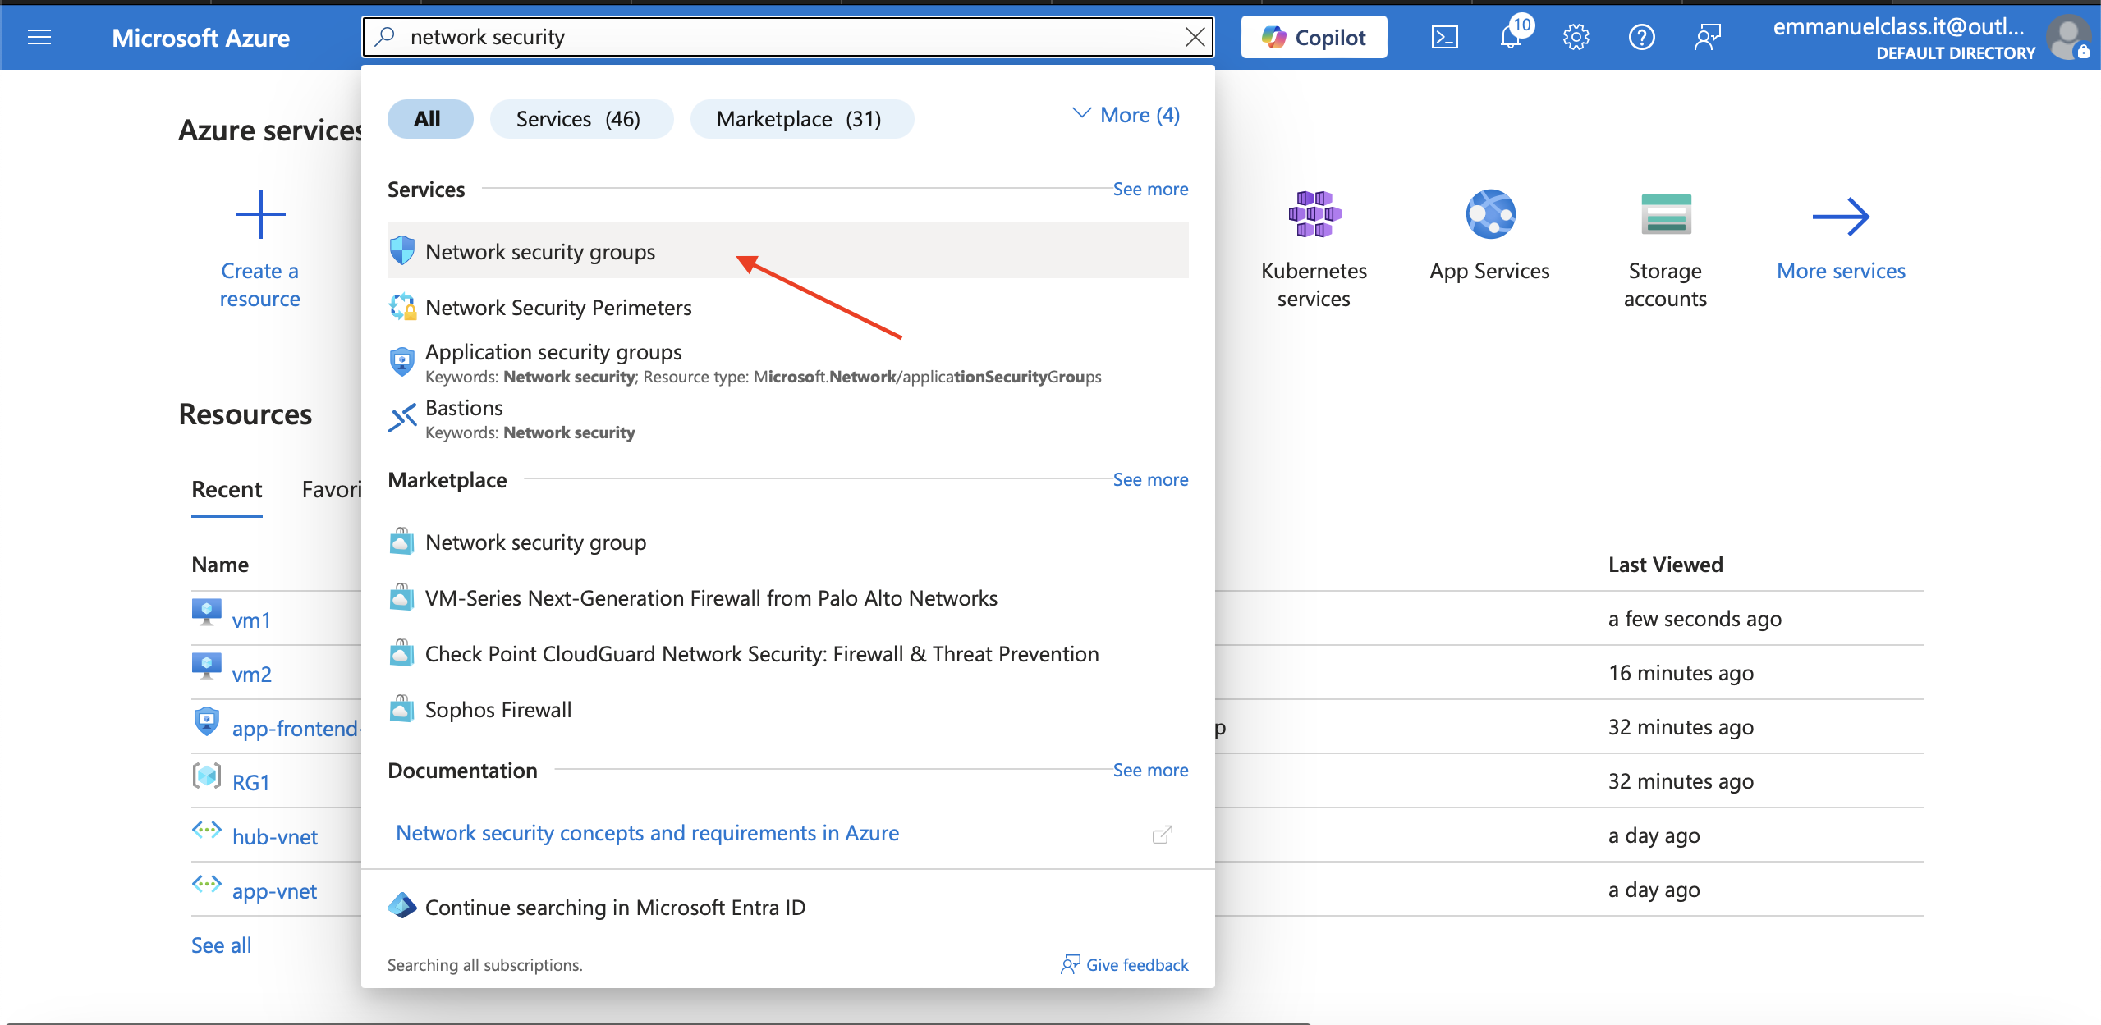Switch to the Recent resources tab

click(x=227, y=490)
